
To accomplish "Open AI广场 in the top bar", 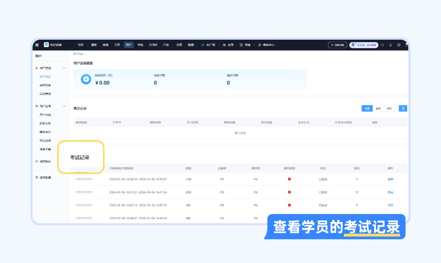I will point(208,45).
